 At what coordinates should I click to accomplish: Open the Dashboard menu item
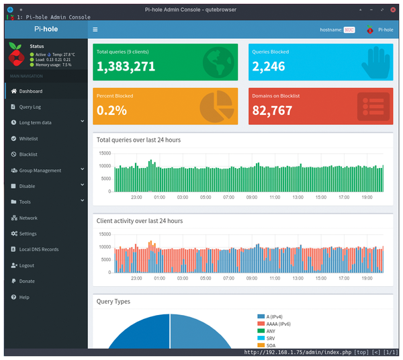pos(46,91)
